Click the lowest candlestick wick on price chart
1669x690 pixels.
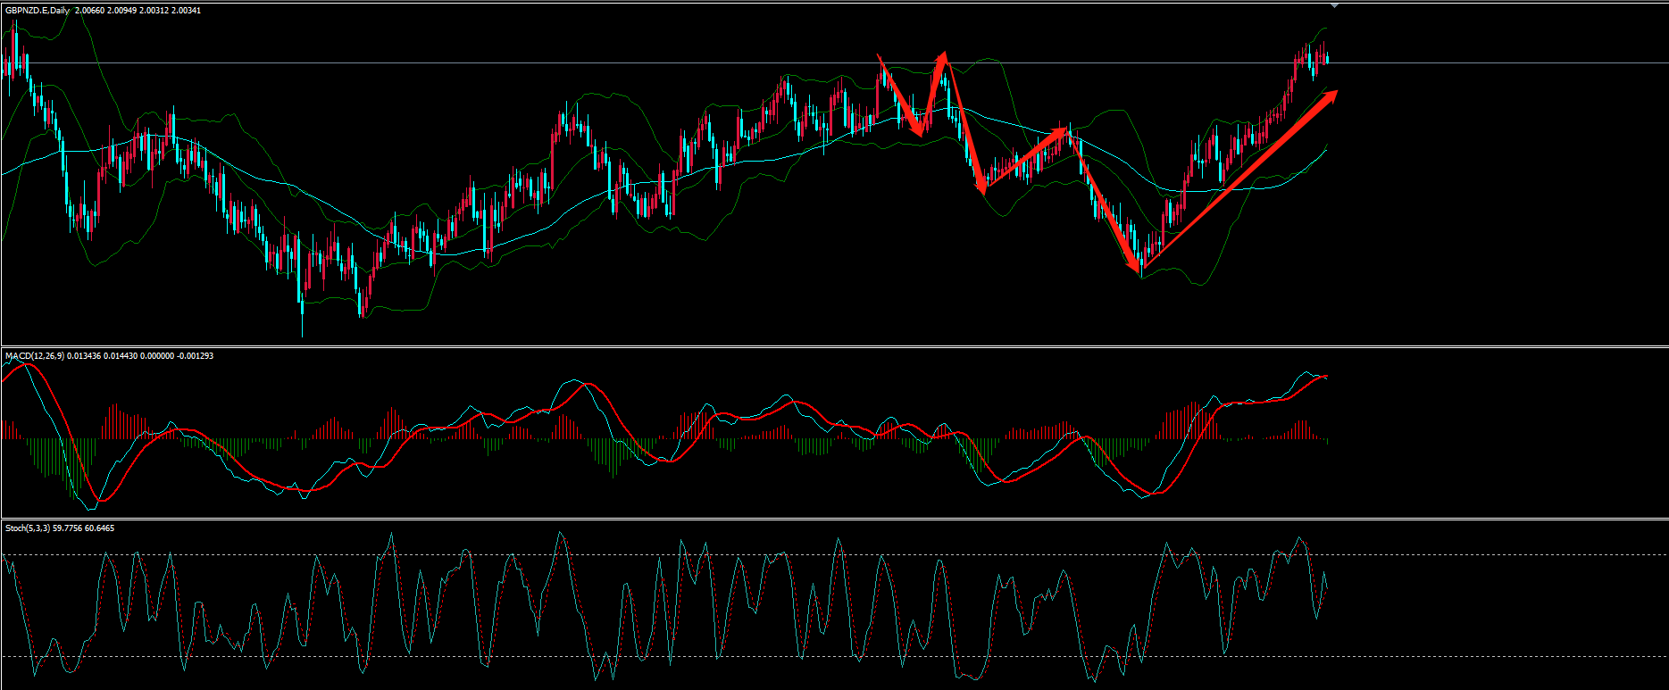303,330
